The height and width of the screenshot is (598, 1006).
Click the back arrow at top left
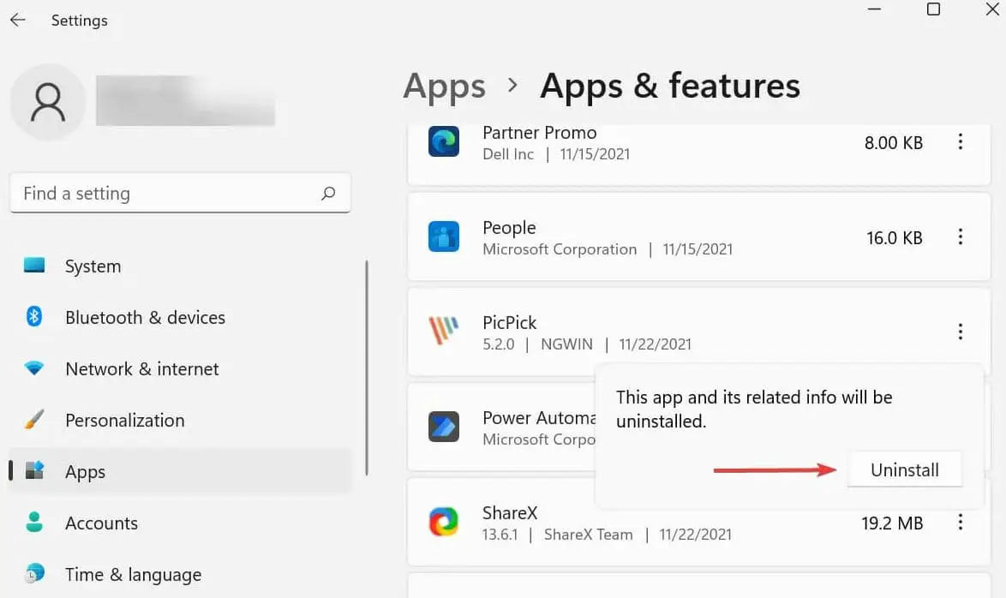17,20
